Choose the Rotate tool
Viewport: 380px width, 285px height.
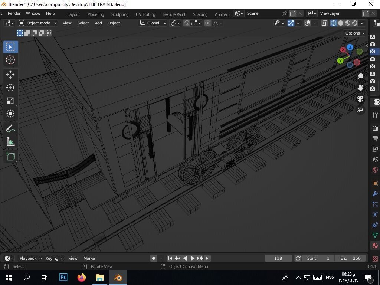(x=10, y=88)
